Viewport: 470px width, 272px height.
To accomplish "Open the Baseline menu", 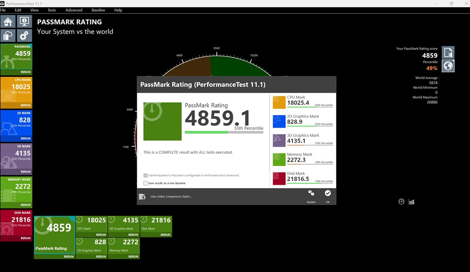I will pos(98,10).
